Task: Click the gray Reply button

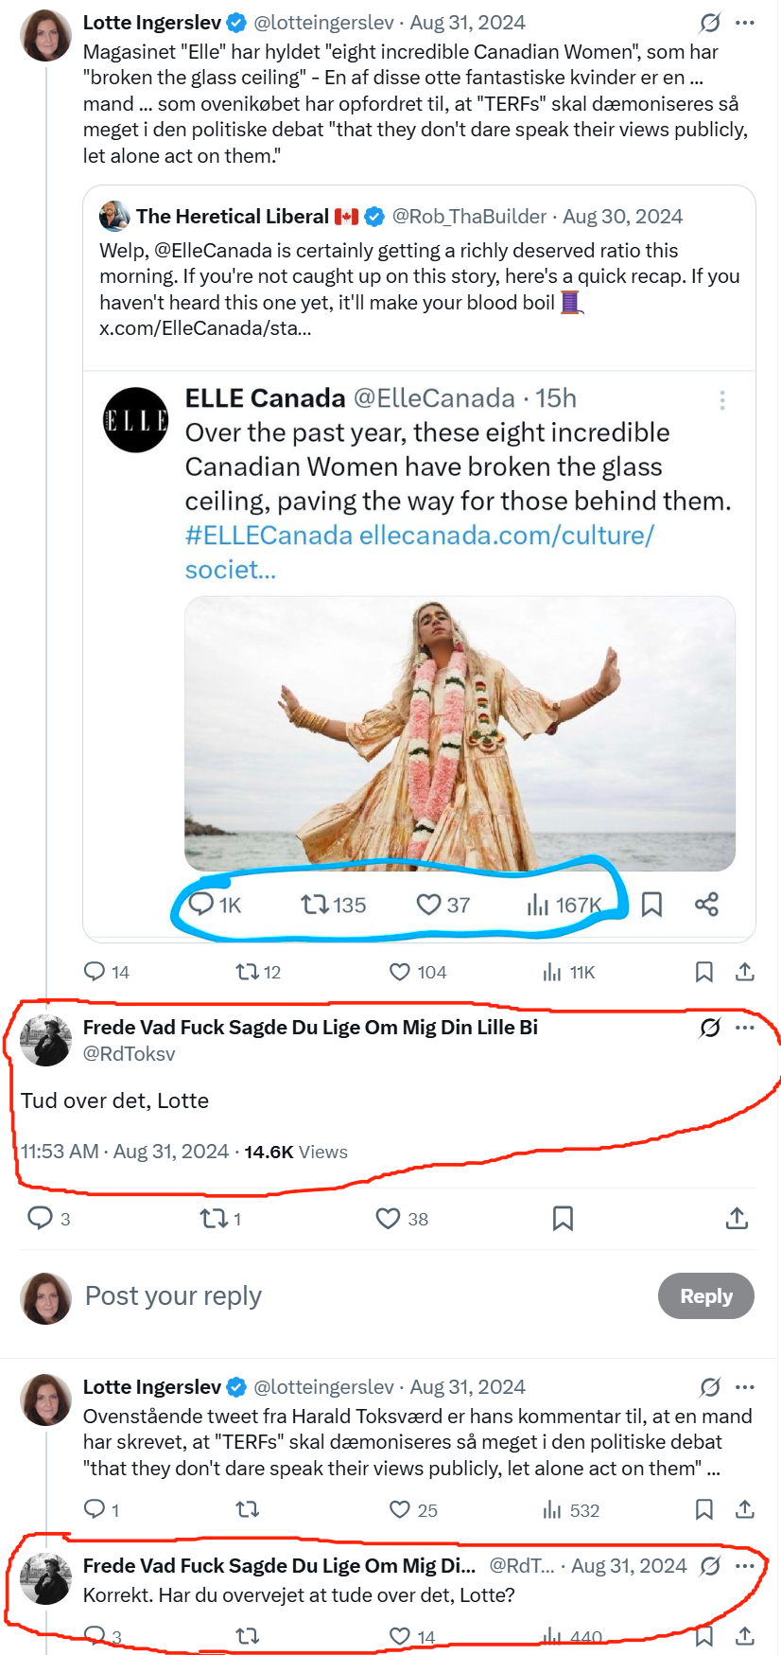Action: pyautogui.click(x=705, y=1296)
